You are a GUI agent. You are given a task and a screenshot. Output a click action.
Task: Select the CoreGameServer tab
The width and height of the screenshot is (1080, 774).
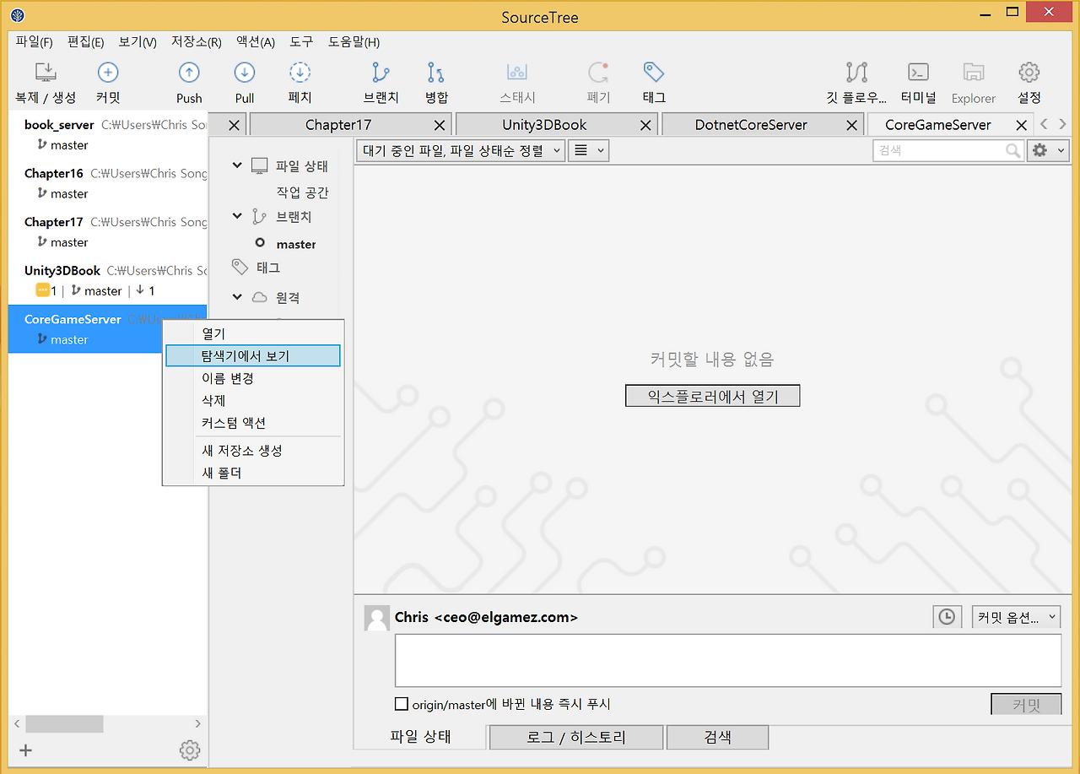[x=937, y=125]
